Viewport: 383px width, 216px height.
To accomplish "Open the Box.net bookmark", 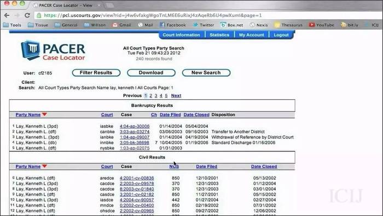I will 231,25.
